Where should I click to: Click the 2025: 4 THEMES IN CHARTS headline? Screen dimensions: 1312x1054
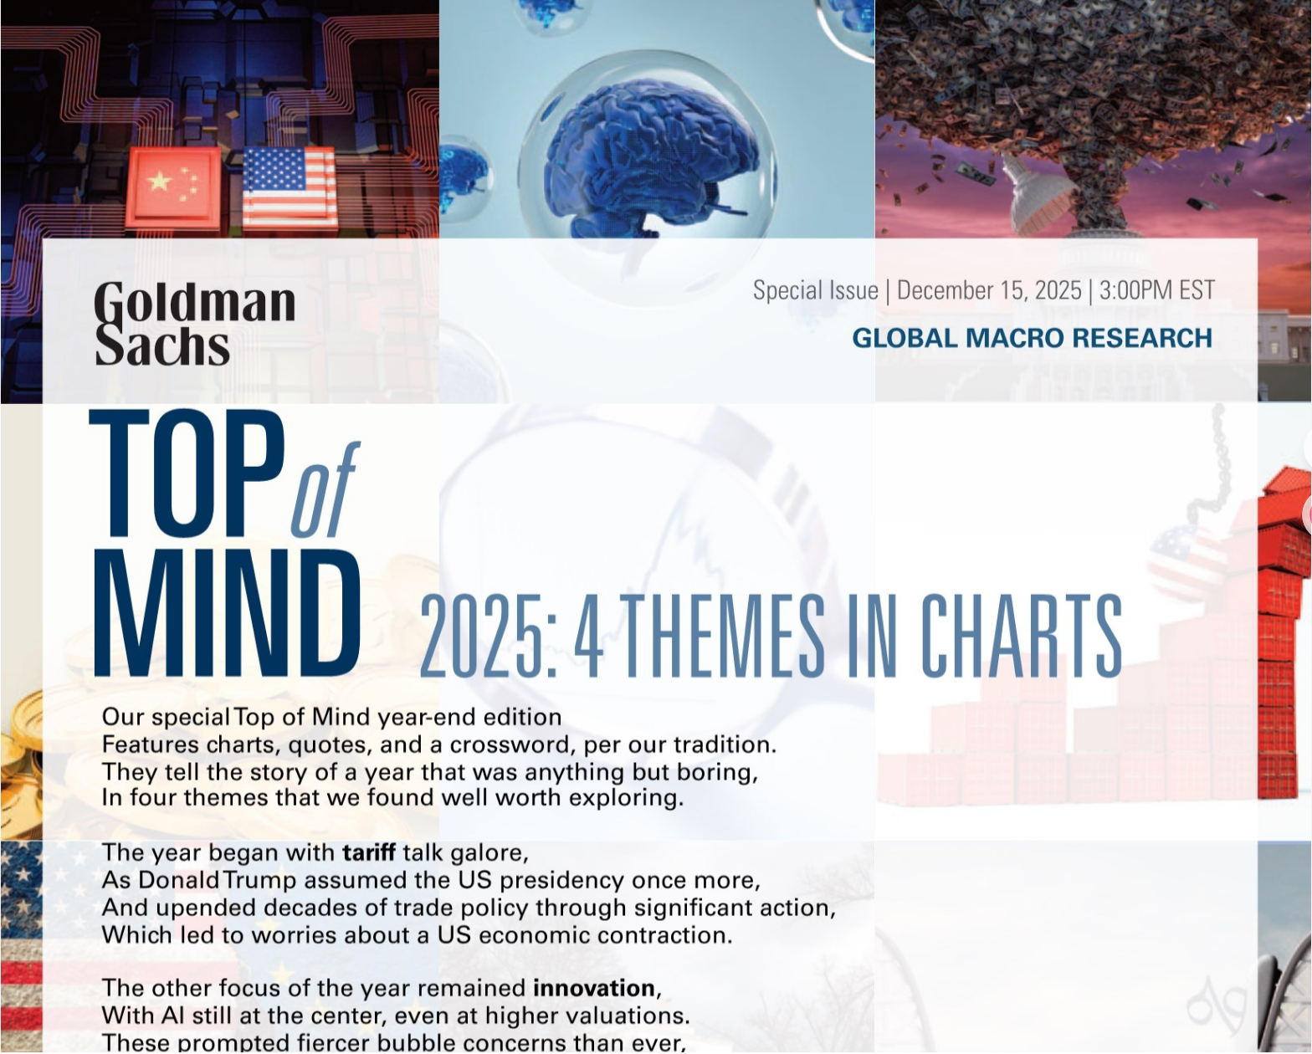click(770, 636)
